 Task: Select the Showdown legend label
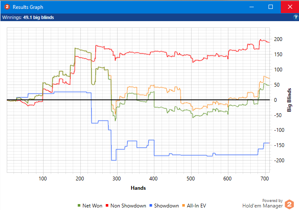point(167,206)
